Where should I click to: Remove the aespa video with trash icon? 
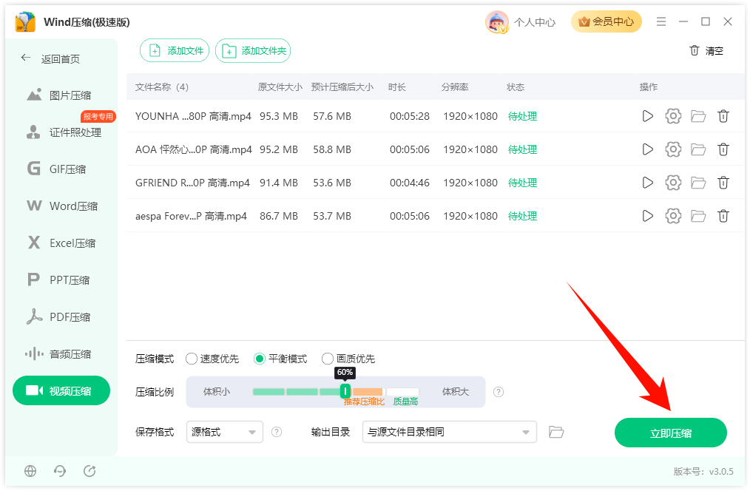[x=723, y=216]
